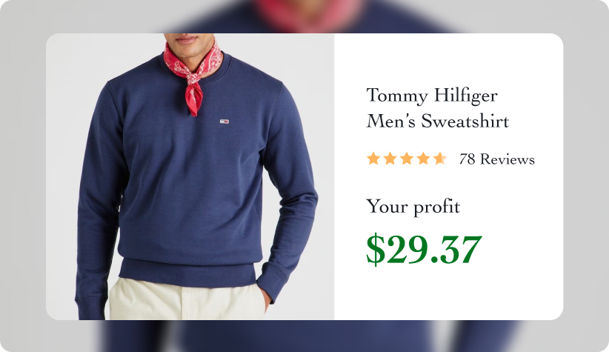Click the first gold rating star
The height and width of the screenshot is (352, 609).
tap(373, 159)
